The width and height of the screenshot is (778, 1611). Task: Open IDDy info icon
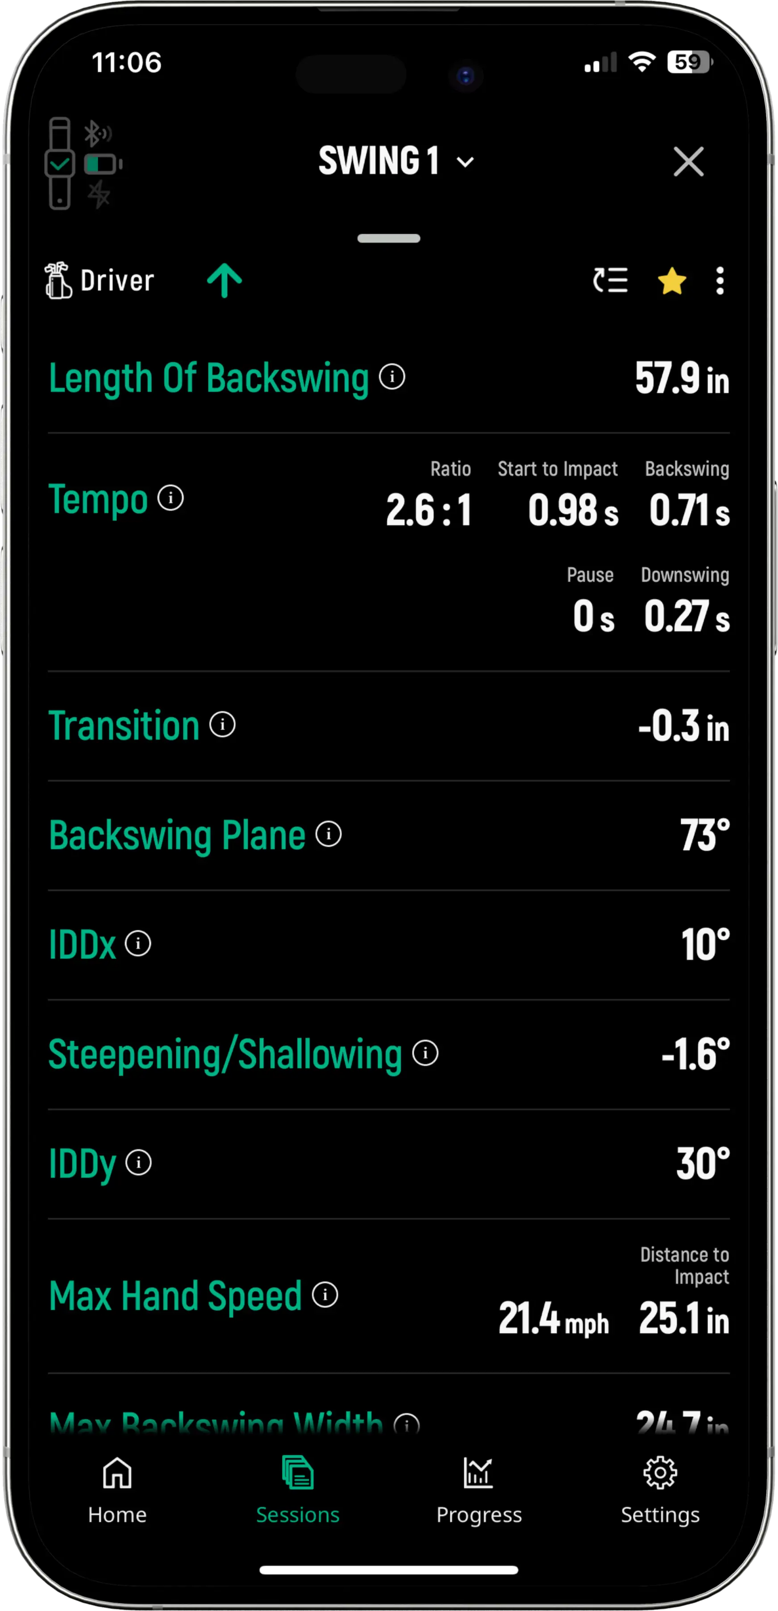pos(138,1163)
